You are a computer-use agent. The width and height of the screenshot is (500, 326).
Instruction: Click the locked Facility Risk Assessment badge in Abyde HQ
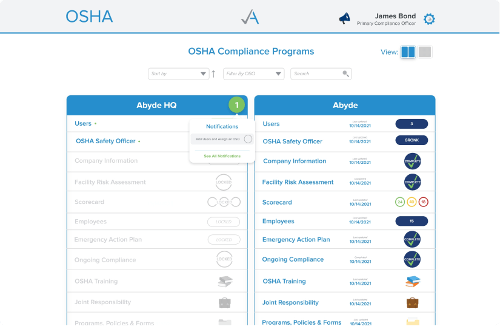224,182
